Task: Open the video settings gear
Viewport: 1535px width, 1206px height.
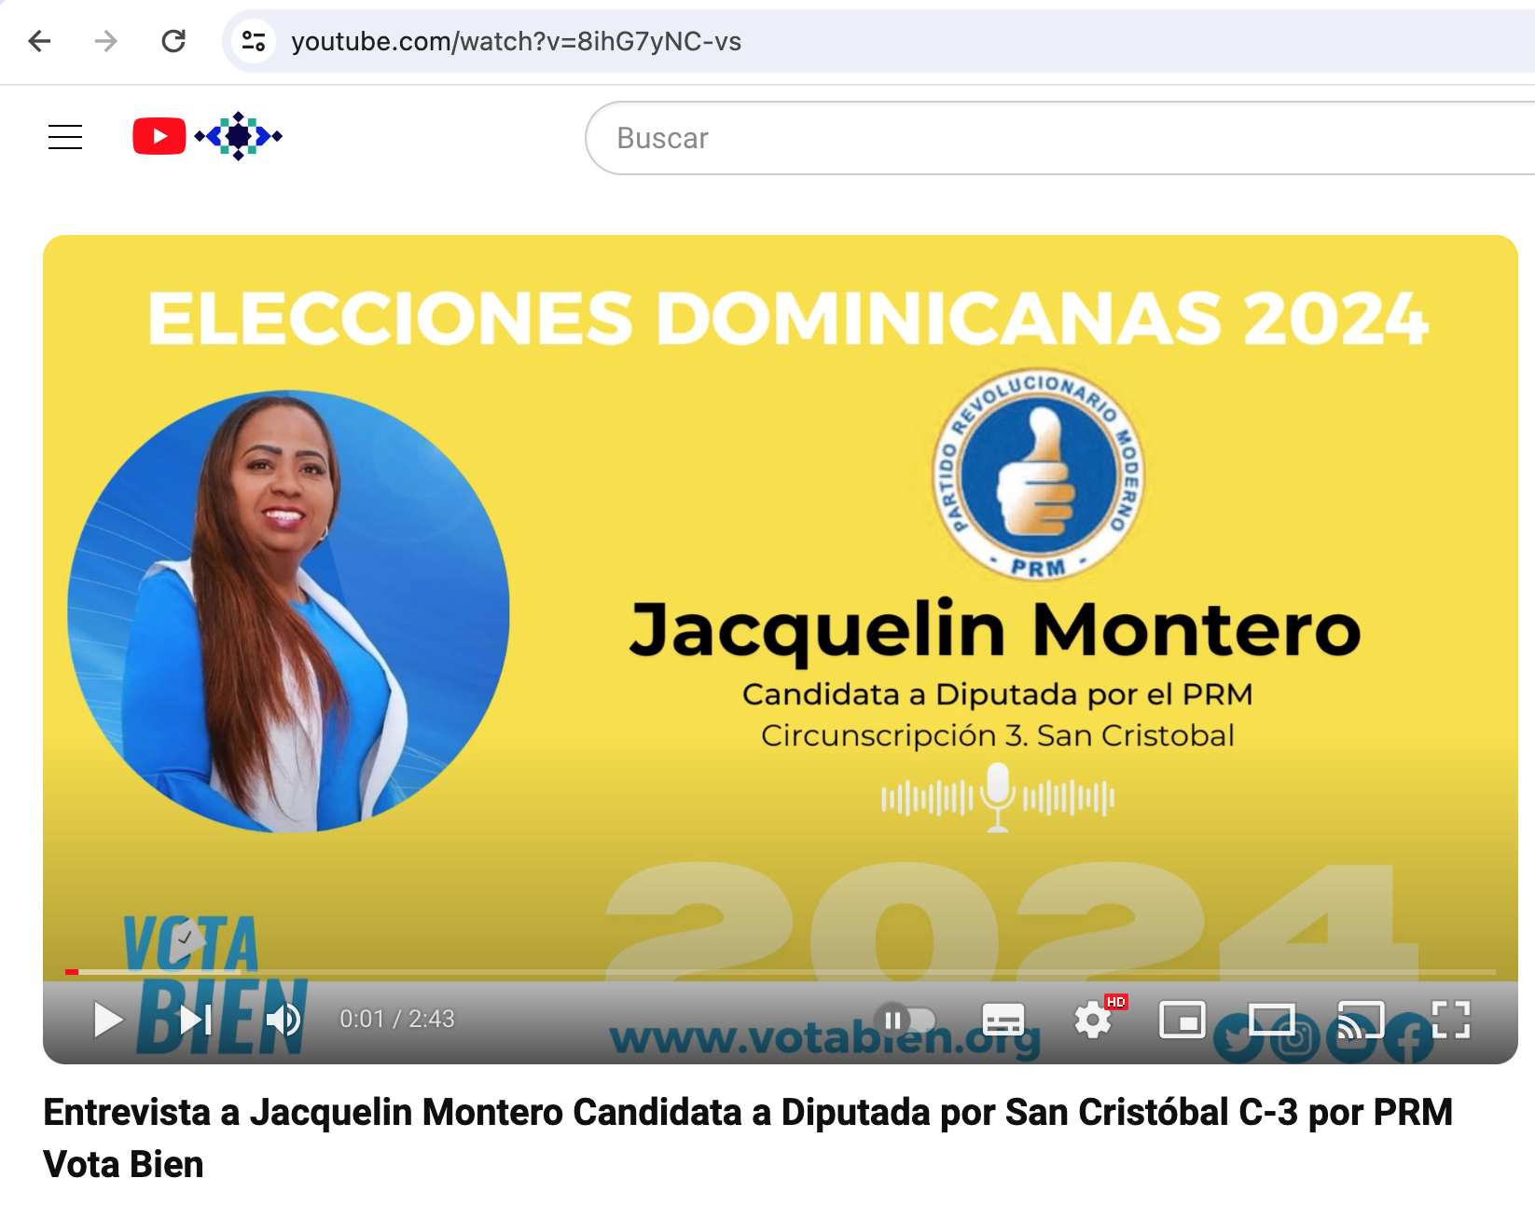Action: pyautogui.click(x=1093, y=1020)
